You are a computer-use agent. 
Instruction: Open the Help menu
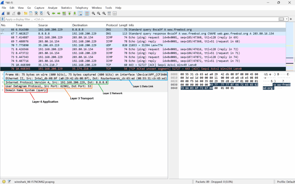point(118,8)
